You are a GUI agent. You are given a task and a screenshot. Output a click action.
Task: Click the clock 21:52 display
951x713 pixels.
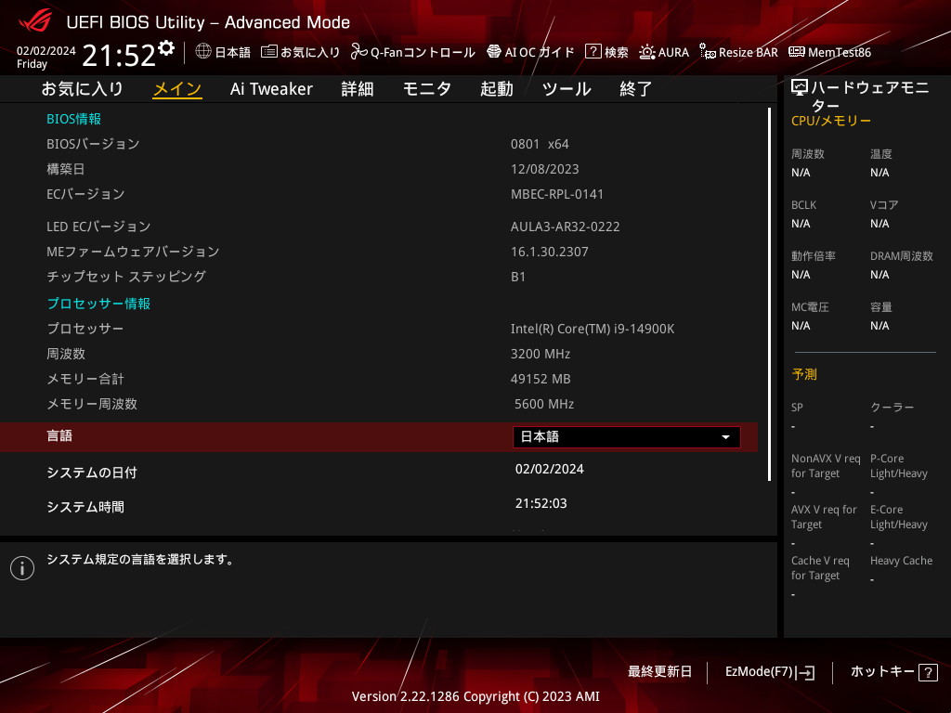119,56
